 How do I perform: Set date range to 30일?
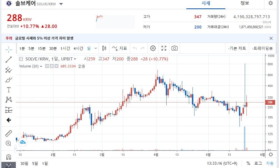point(24,163)
